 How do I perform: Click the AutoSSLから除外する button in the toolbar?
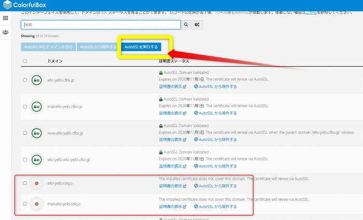97,47
